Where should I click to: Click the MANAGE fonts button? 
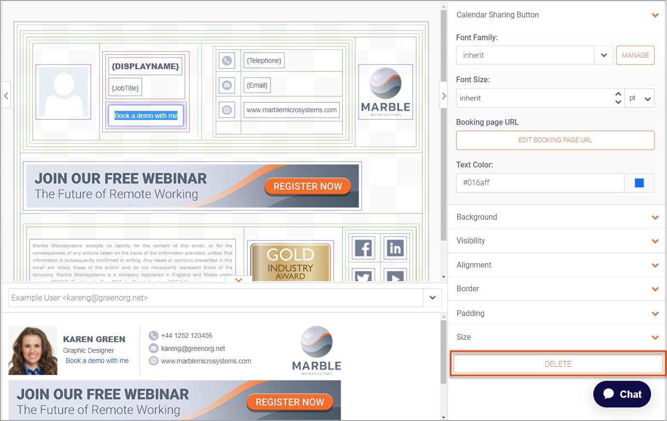[635, 55]
